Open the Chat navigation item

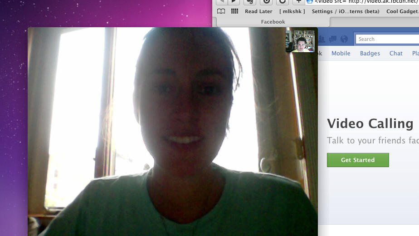coord(396,53)
